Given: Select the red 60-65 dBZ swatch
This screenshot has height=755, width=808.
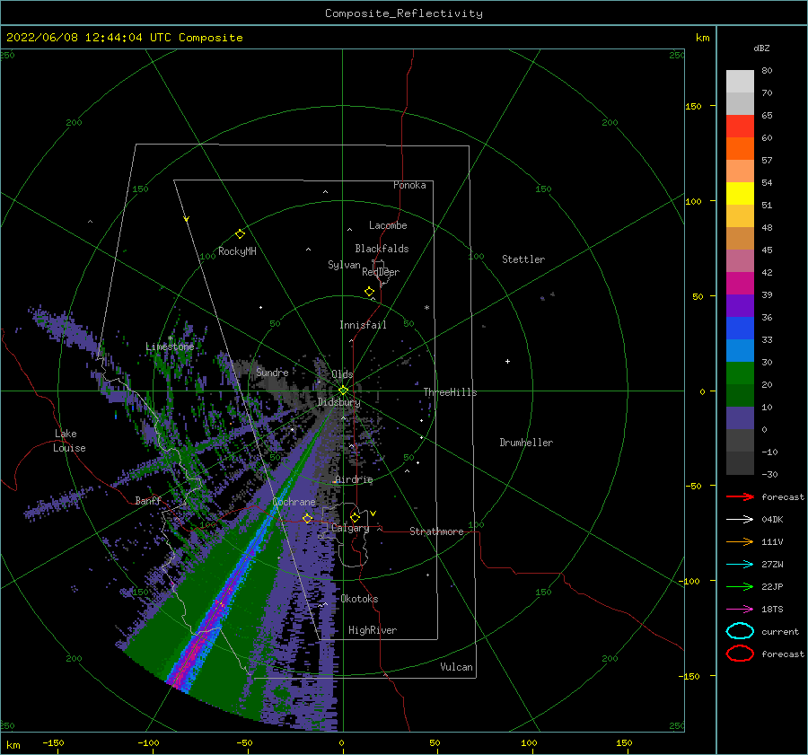Looking at the screenshot, I should coord(740,127).
